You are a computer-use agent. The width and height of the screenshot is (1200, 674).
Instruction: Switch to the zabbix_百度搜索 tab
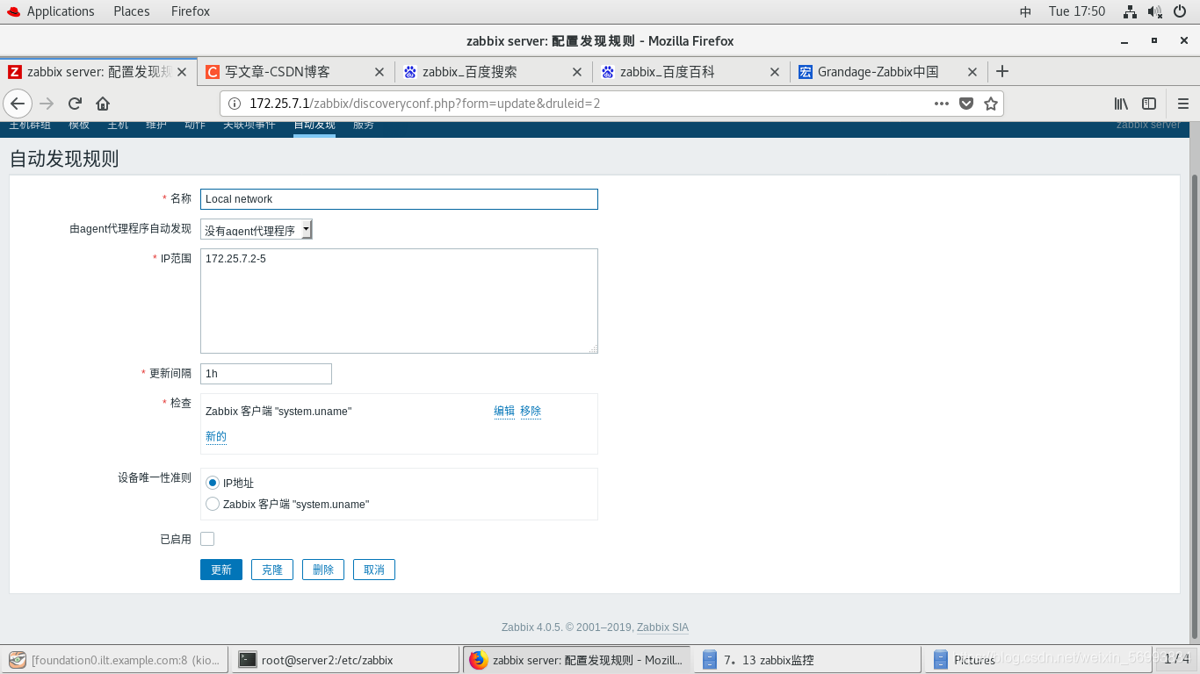click(494, 72)
